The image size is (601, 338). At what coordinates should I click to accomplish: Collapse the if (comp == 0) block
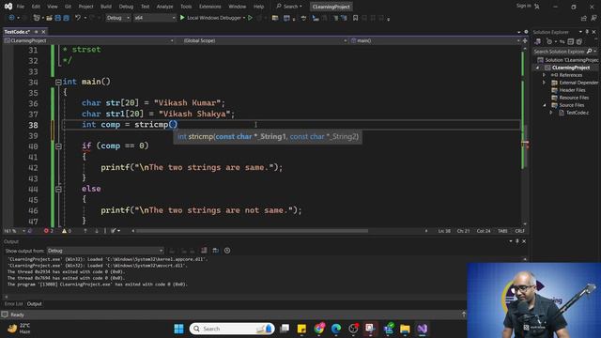pyautogui.click(x=58, y=146)
